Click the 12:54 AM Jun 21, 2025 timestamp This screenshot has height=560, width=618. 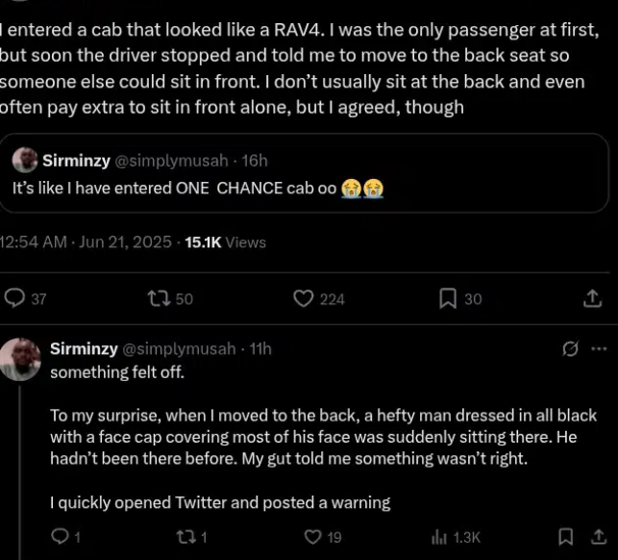[x=87, y=242]
